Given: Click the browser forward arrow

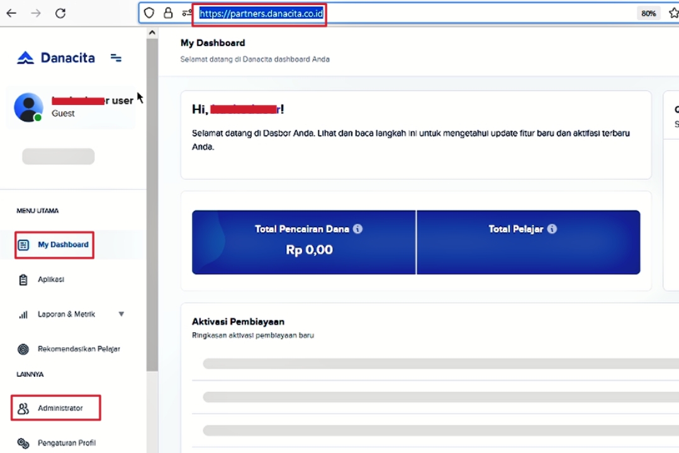Looking at the screenshot, I should click(36, 13).
